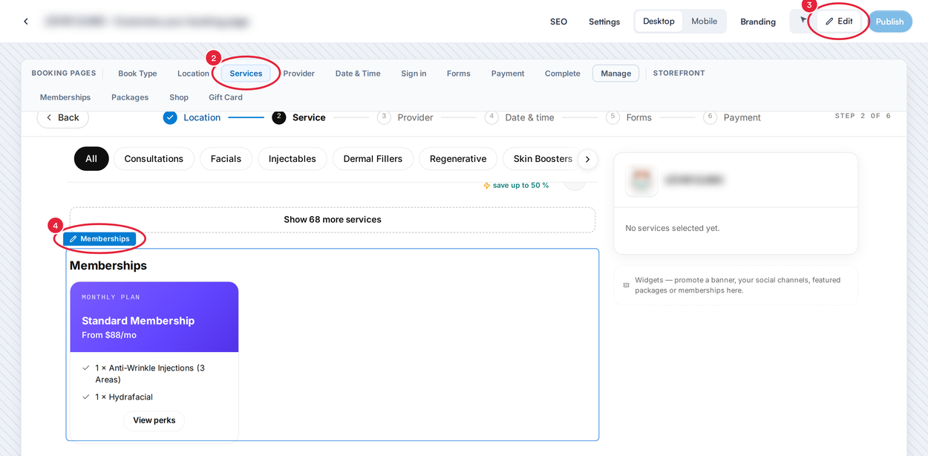Go to Date & Time tab
The height and width of the screenshot is (456, 928).
tap(358, 74)
